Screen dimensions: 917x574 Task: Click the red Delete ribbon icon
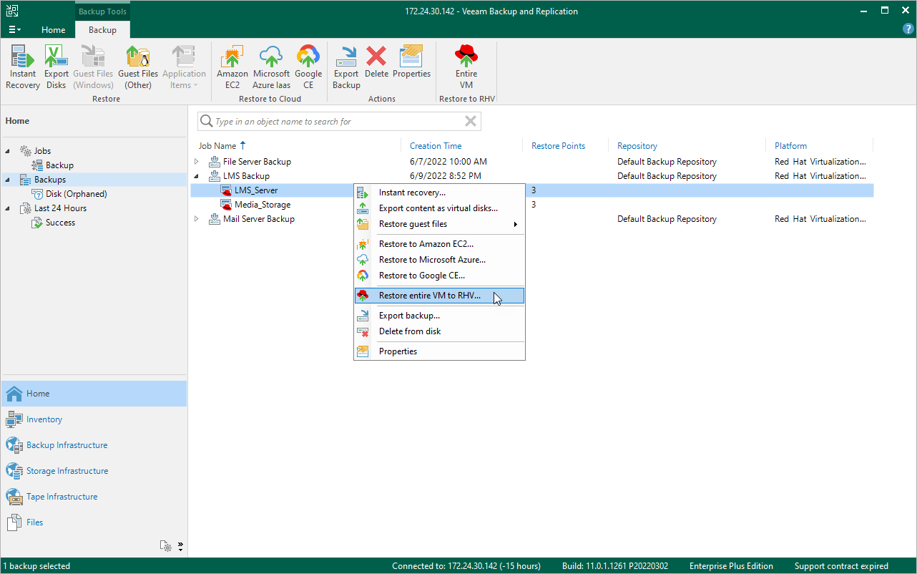pyautogui.click(x=376, y=62)
